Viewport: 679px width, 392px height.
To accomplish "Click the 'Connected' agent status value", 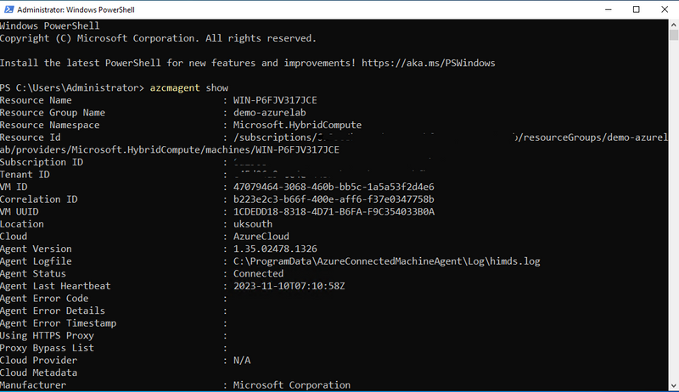I will [259, 274].
